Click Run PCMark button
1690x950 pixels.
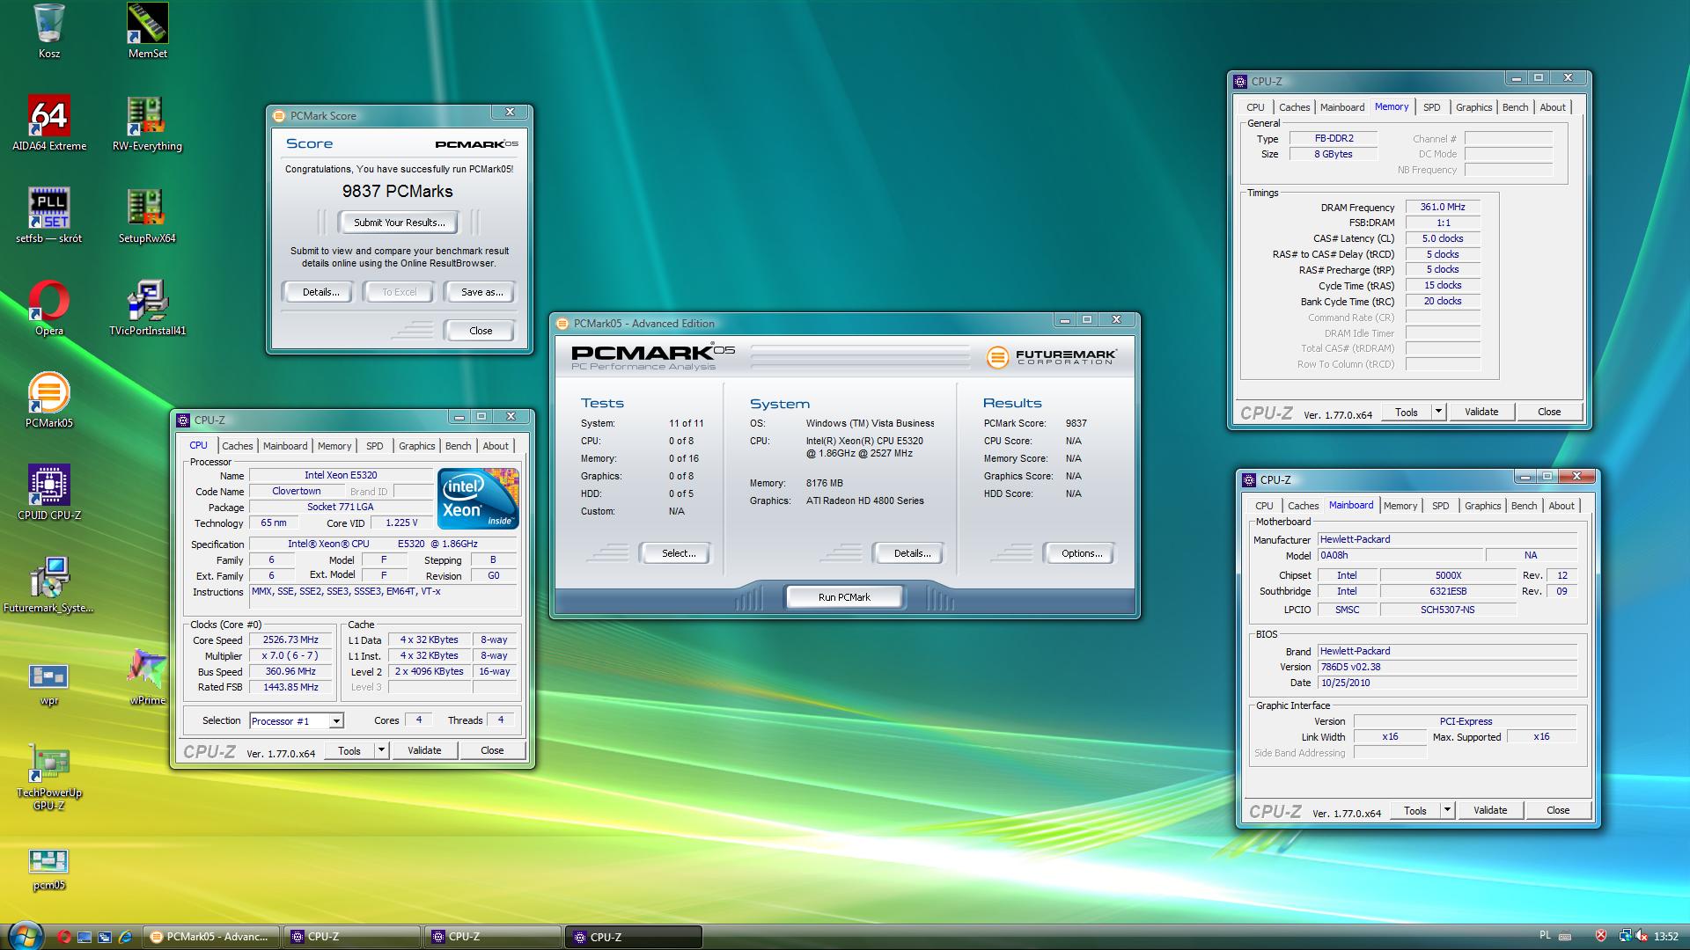click(x=844, y=597)
